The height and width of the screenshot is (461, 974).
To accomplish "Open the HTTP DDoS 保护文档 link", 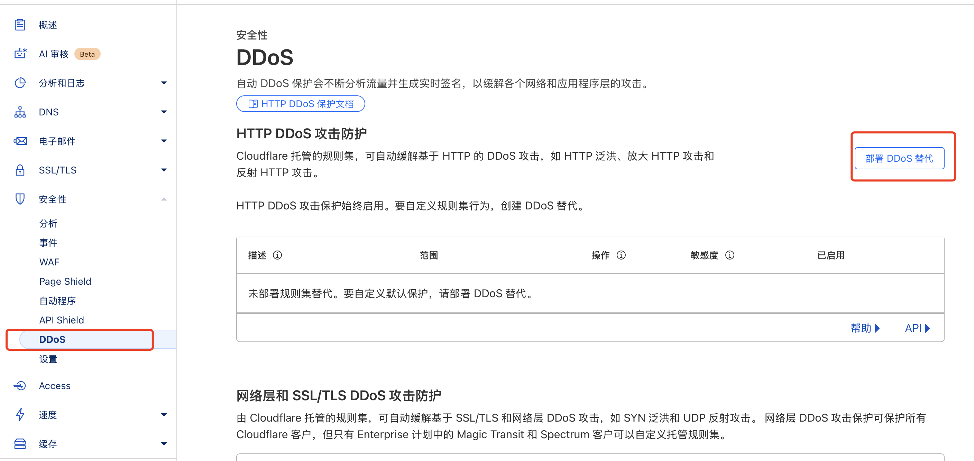I will pyautogui.click(x=301, y=104).
